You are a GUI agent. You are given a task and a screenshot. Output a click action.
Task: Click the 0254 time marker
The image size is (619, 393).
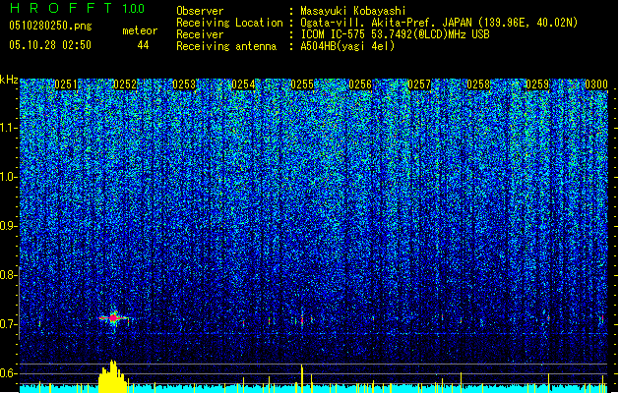[x=243, y=84]
